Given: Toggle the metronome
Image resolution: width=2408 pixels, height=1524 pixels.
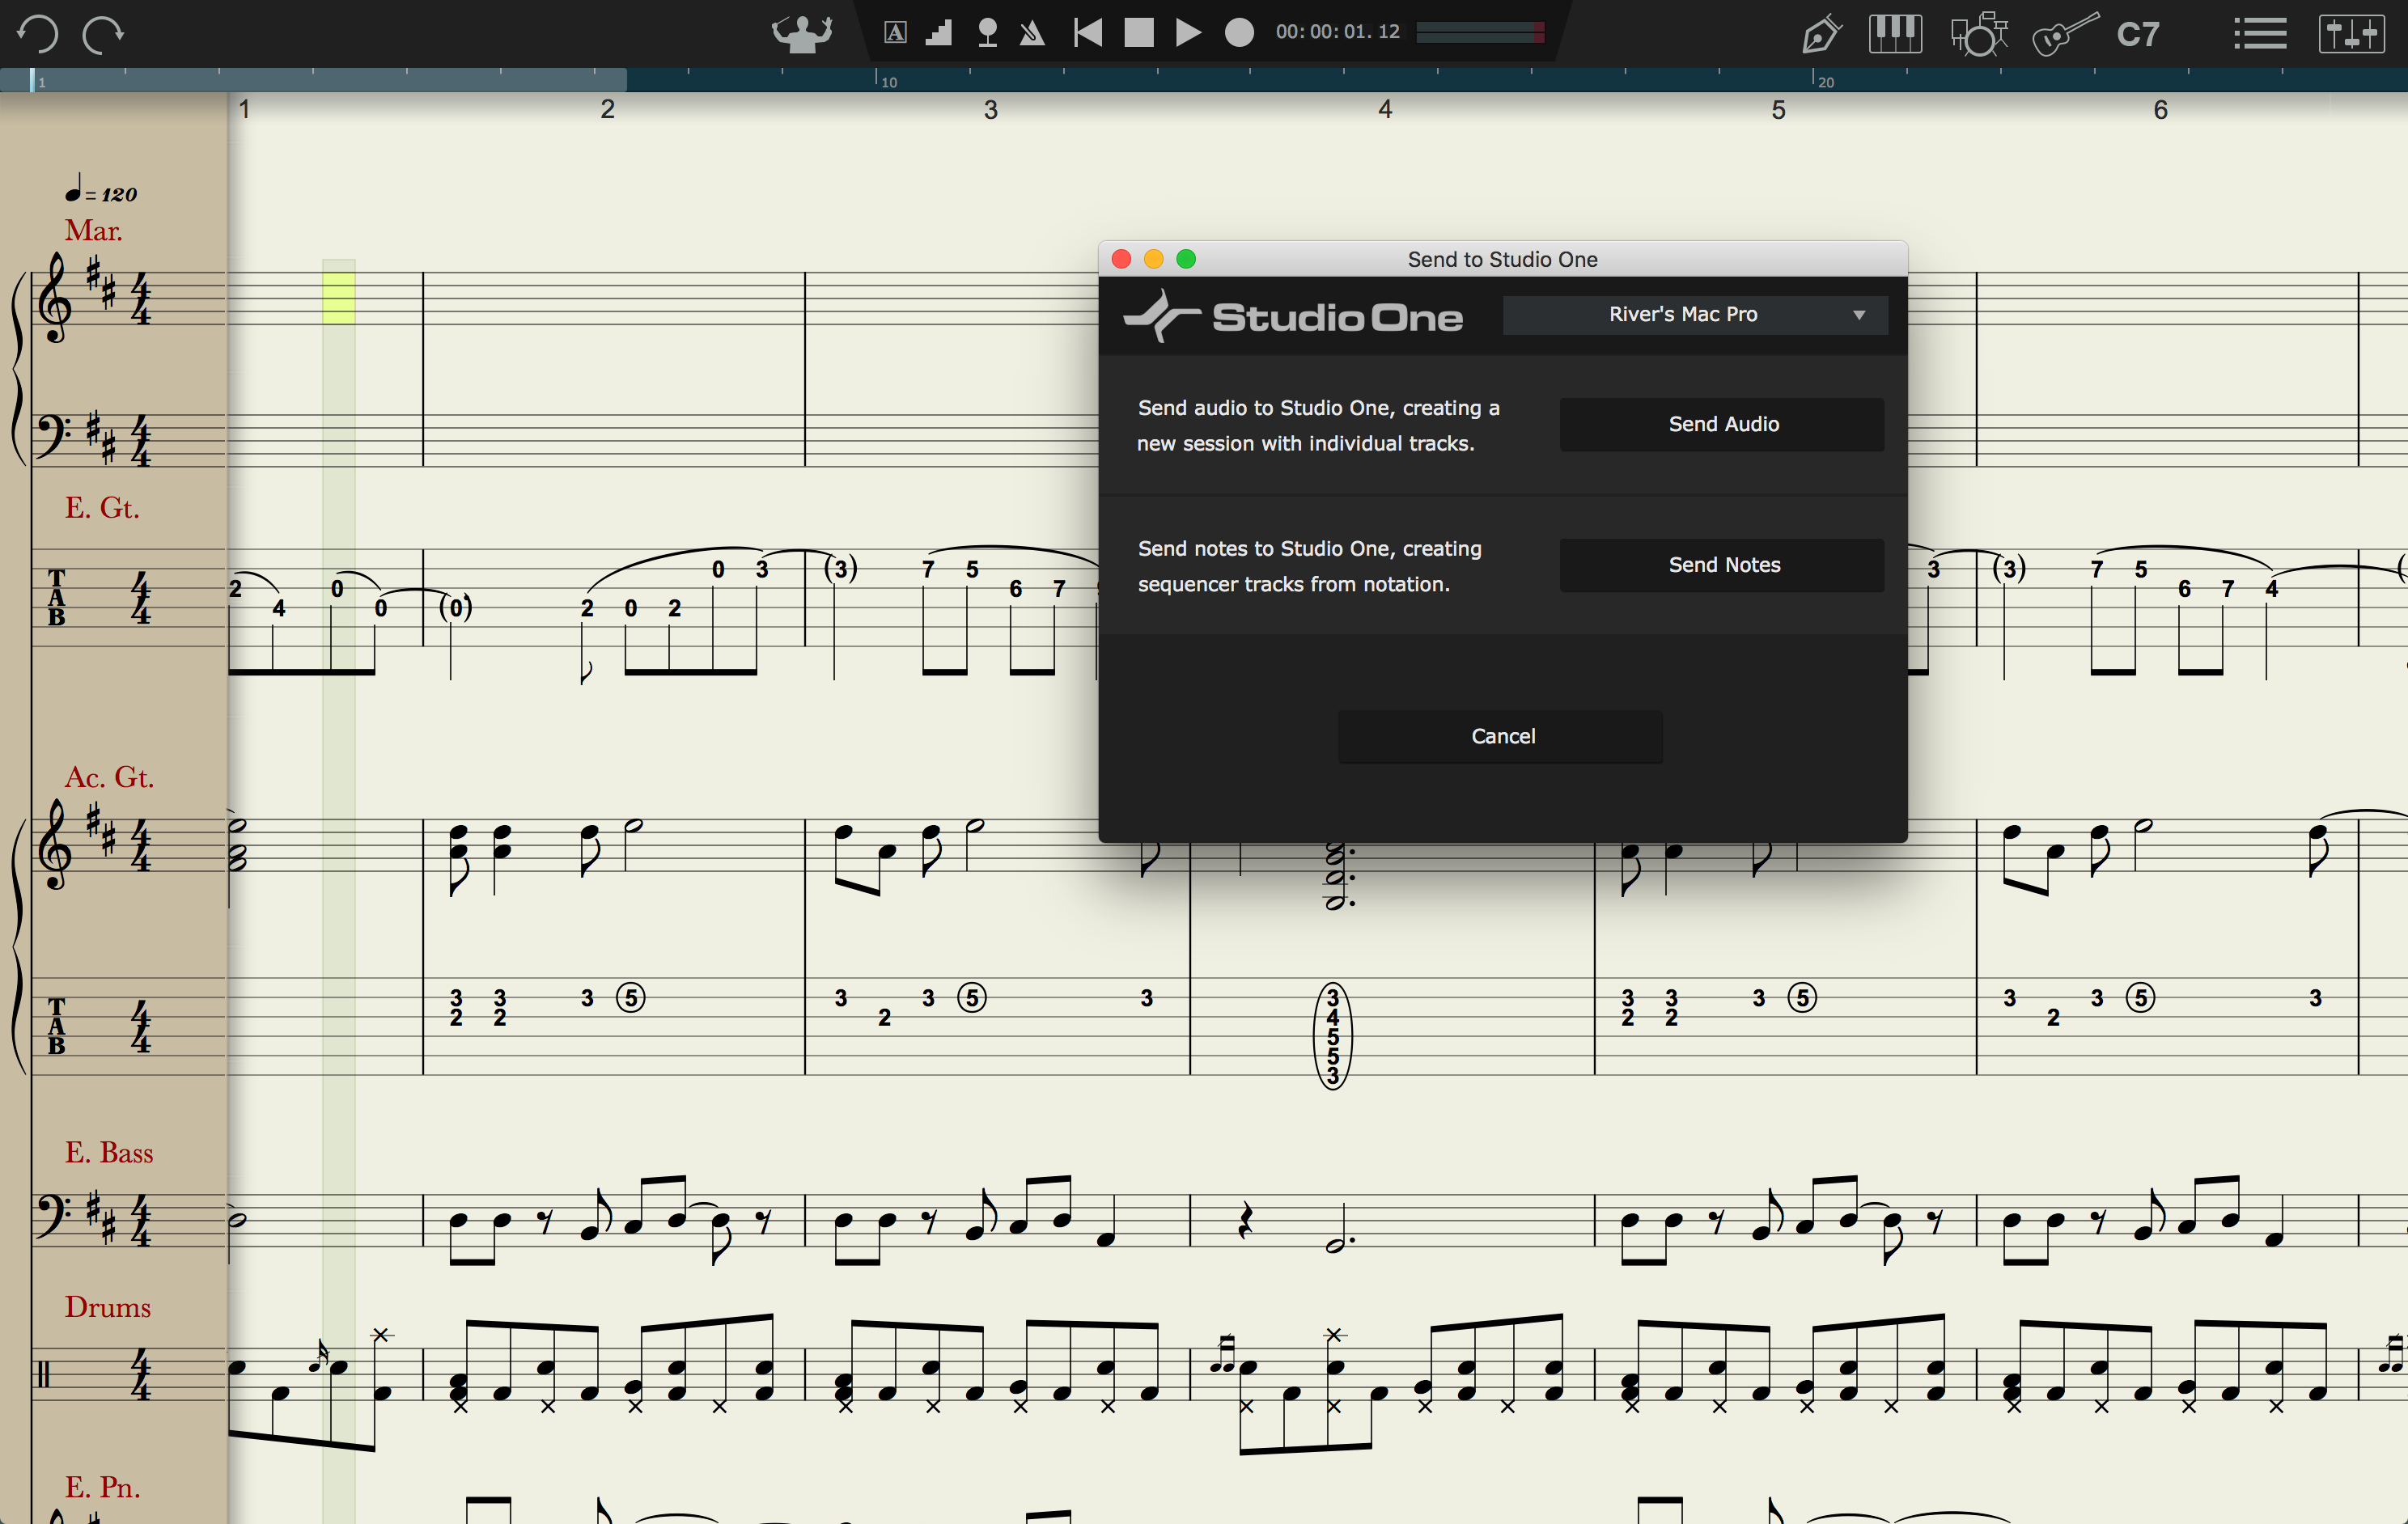Looking at the screenshot, I should pyautogui.click(x=1032, y=34).
